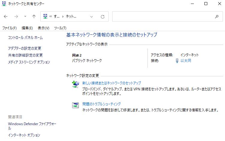
Task: Open recent locations dropdown arrow
Action: 25,17
